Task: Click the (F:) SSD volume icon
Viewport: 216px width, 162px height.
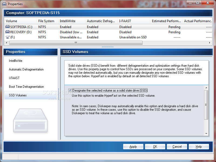Action: (x=8, y=37)
